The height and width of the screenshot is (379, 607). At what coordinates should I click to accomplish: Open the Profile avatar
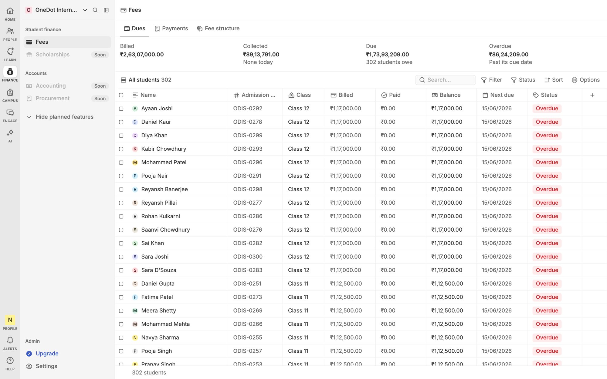pos(10,320)
